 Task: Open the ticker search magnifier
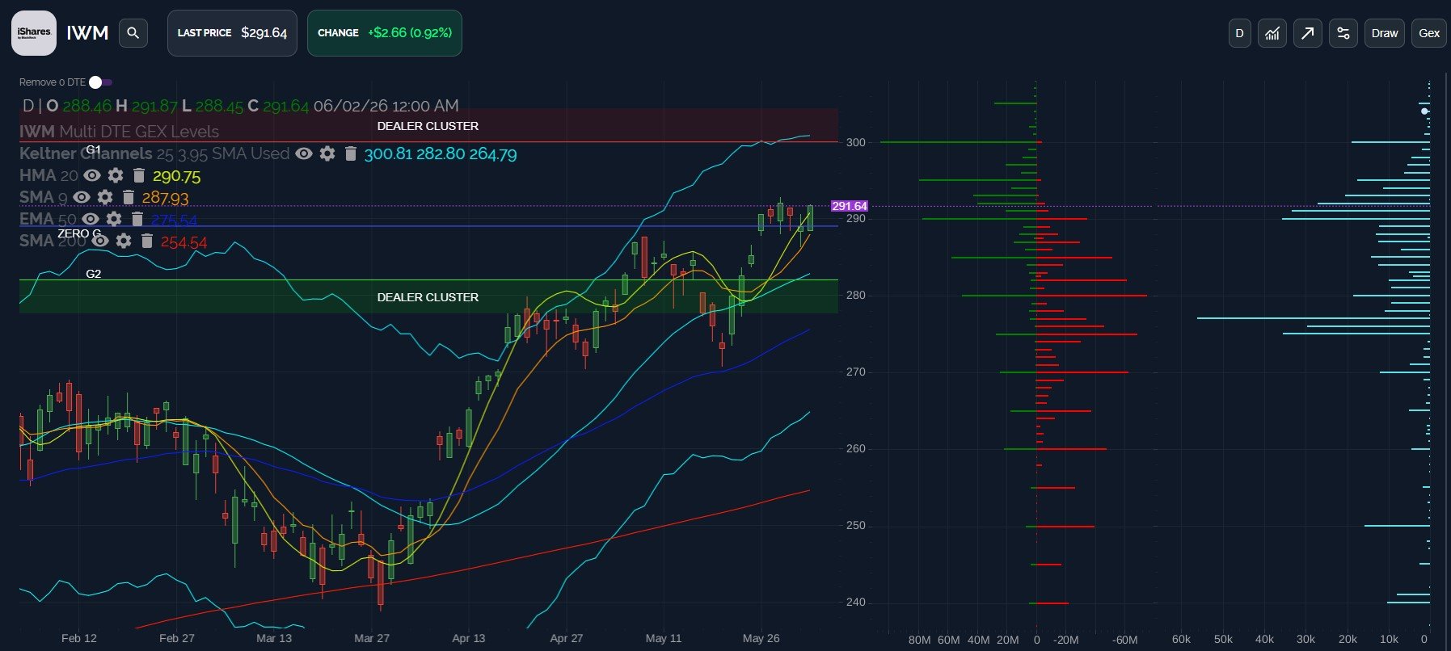pos(133,33)
